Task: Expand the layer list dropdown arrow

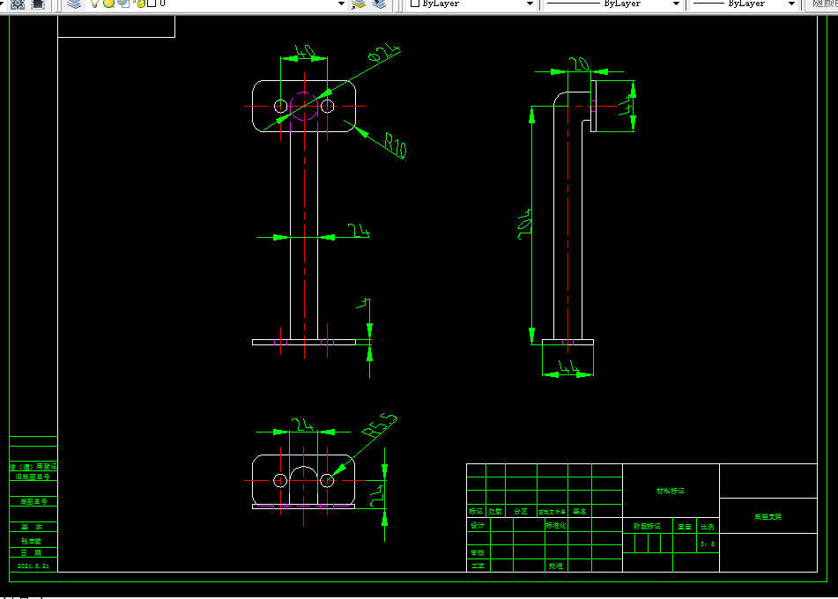Action: tap(342, 4)
